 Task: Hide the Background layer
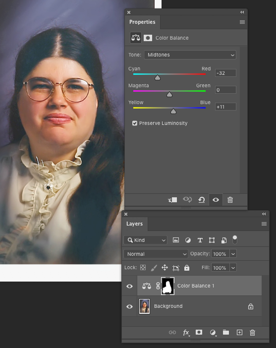129,306
